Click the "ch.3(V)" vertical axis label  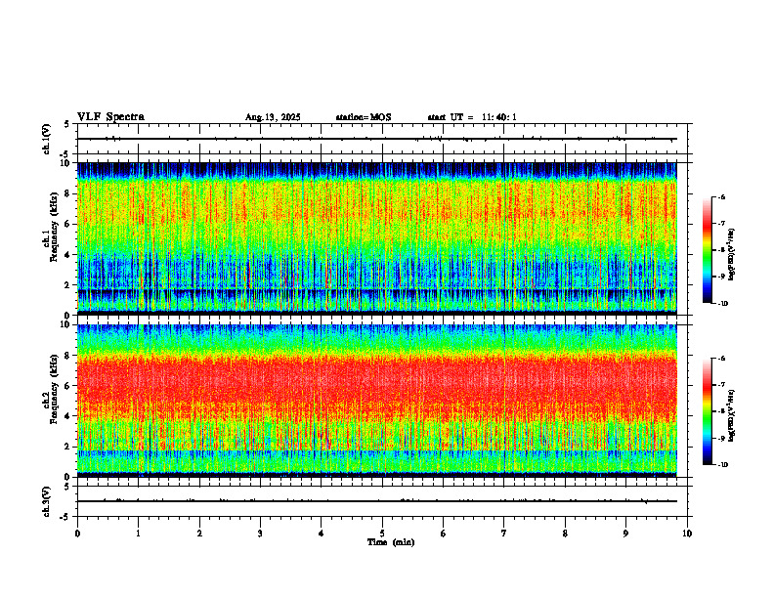(x=46, y=501)
